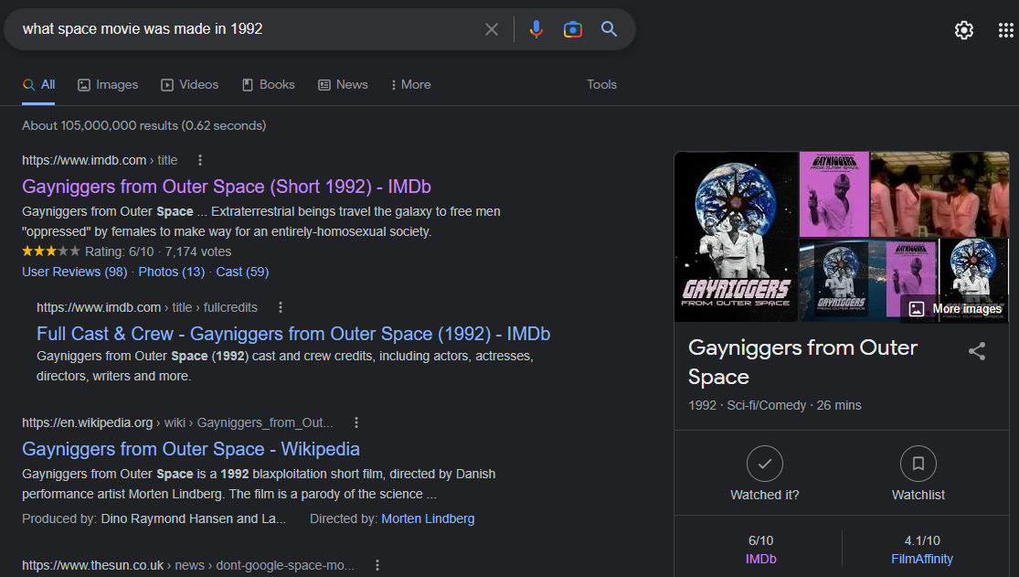The image size is (1019, 577).
Task: Open the top pink poster thumbnail
Action: coord(833,195)
